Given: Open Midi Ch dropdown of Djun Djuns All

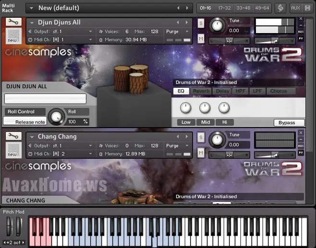Looking at the screenshot, I should 90,40.
